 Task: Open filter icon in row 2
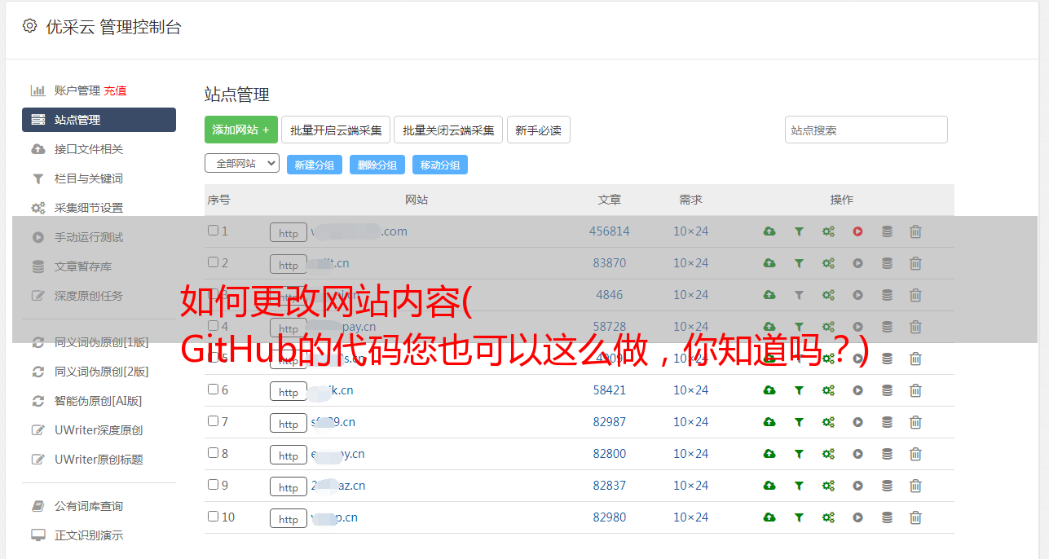point(799,263)
